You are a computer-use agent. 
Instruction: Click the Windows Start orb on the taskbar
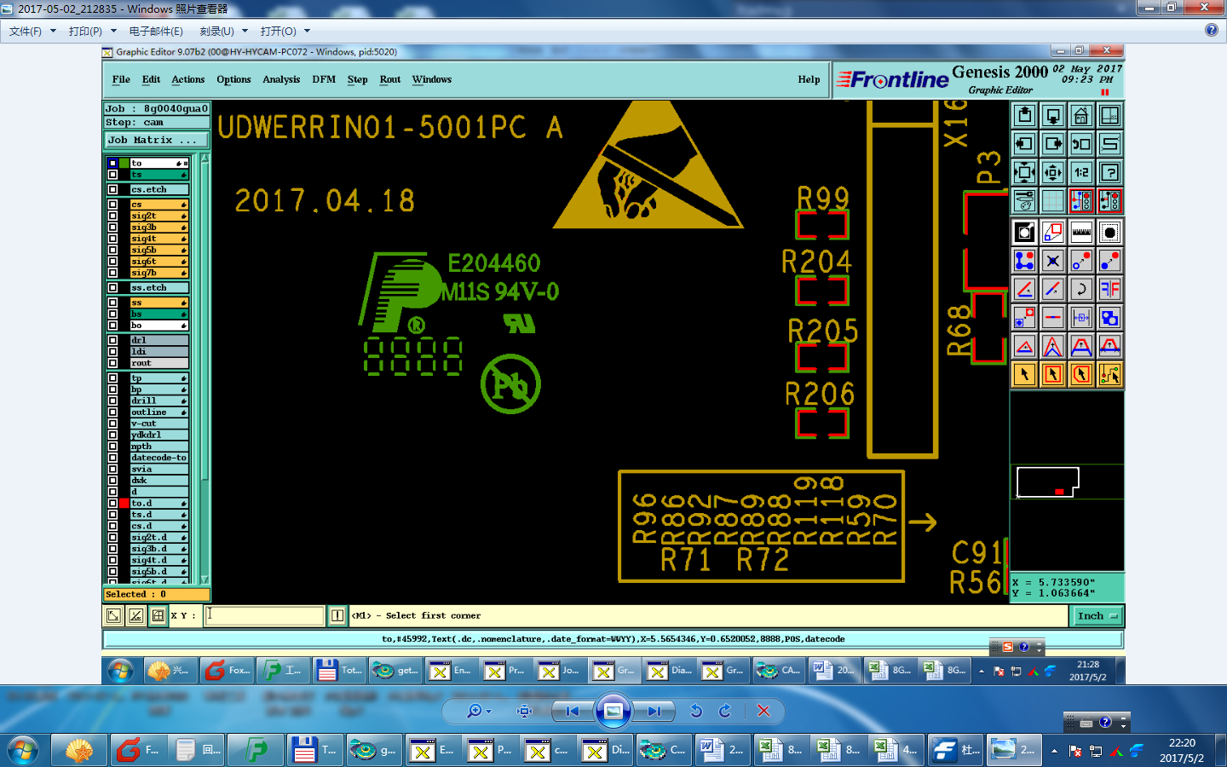(x=22, y=751)
